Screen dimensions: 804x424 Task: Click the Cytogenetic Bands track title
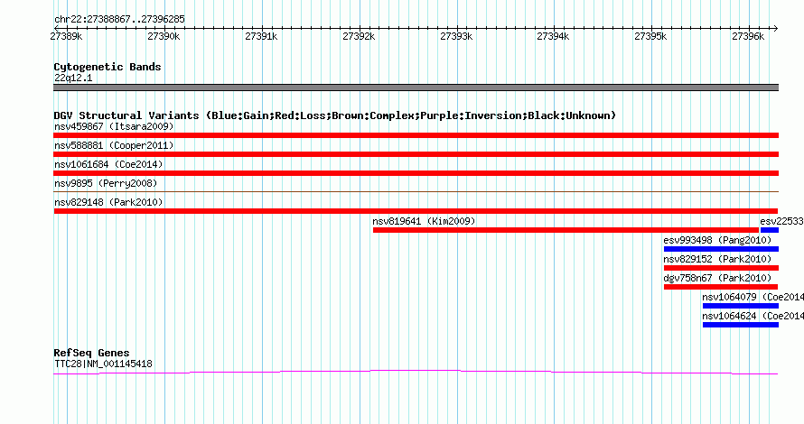(108, 67)
